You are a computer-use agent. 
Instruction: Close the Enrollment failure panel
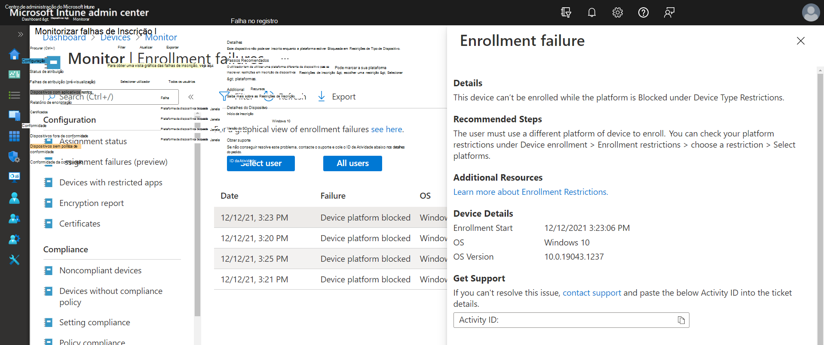800,41
